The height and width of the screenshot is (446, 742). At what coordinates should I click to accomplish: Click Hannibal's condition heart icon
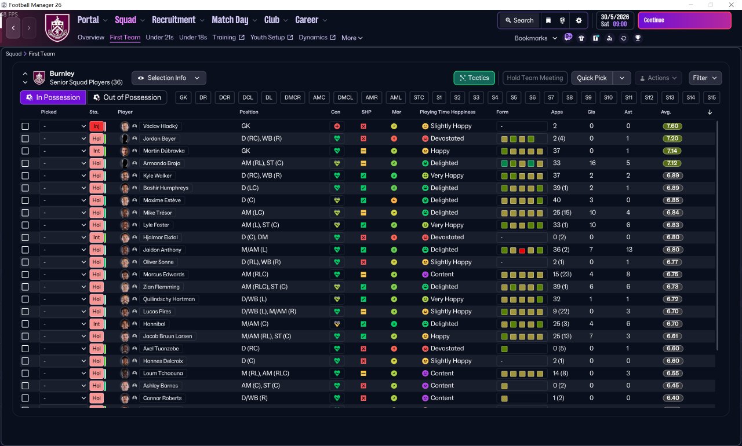tap(337, 324)
